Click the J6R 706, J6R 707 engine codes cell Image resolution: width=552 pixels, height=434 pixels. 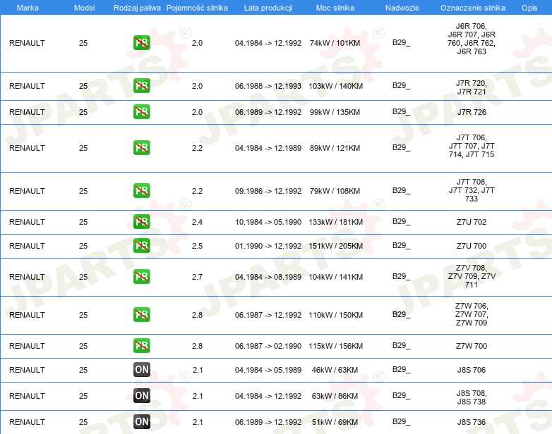point(472,39)
